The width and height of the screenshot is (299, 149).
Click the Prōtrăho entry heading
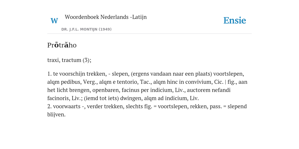(62, 45)
